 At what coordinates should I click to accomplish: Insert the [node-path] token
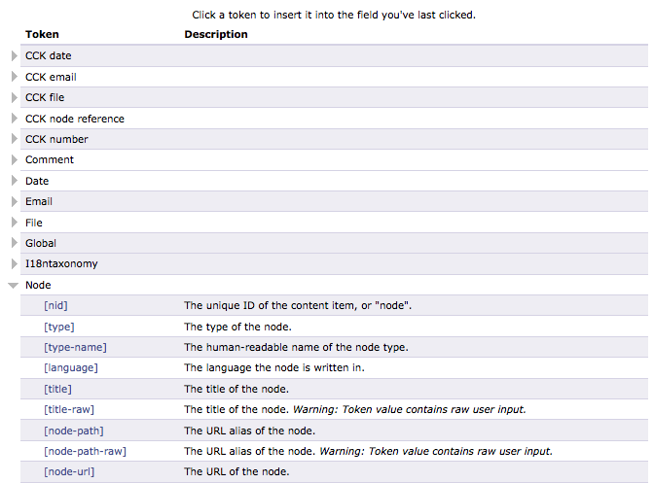pos(74,431)
